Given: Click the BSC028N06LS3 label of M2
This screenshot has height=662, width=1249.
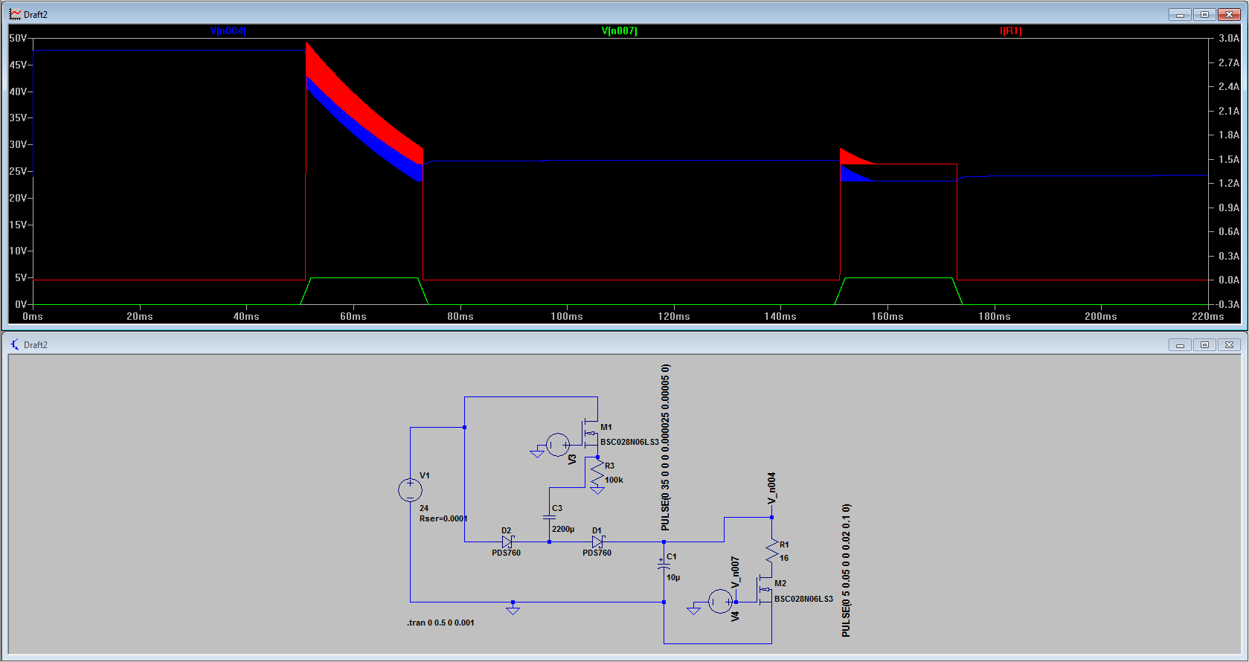Looking at the screenshot, I should (803, 599).
